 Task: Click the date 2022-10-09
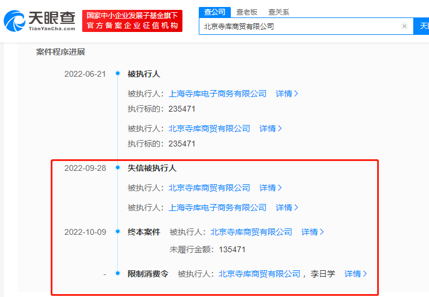pos(85,232)
